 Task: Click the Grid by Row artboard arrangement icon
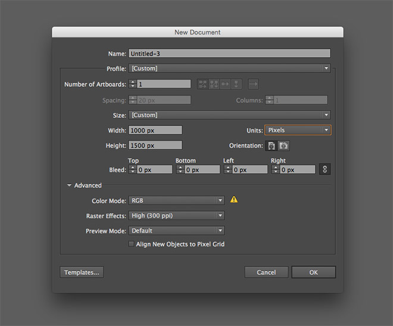click(202, 84)
